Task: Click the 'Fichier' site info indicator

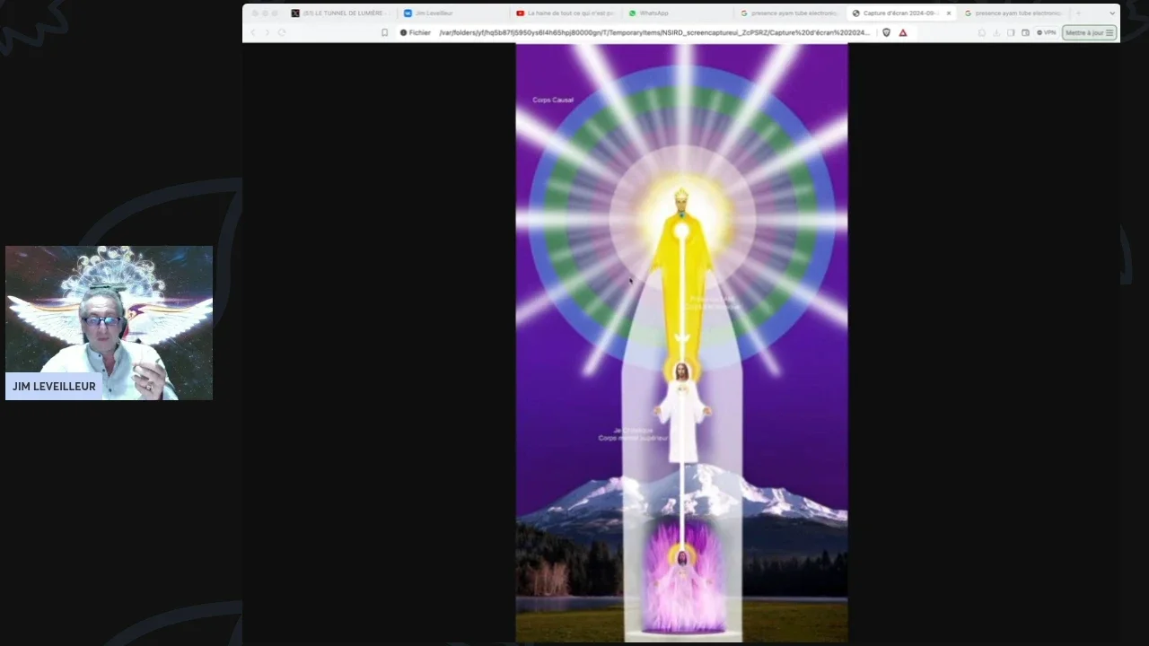Action: [416, 32]
